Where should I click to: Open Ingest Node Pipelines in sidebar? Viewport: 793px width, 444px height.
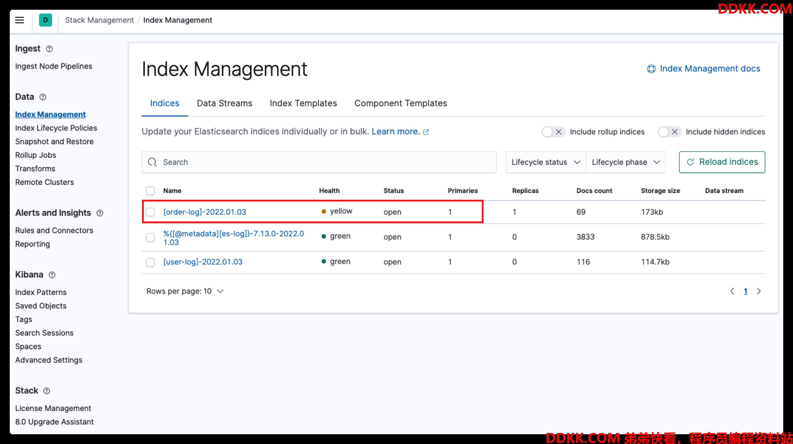coord(54,66)
